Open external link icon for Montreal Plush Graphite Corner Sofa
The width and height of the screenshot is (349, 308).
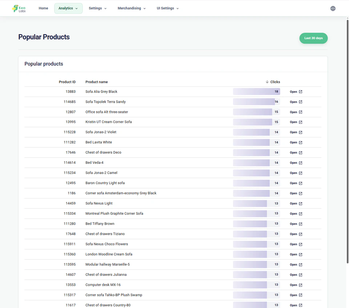(301, 214)
